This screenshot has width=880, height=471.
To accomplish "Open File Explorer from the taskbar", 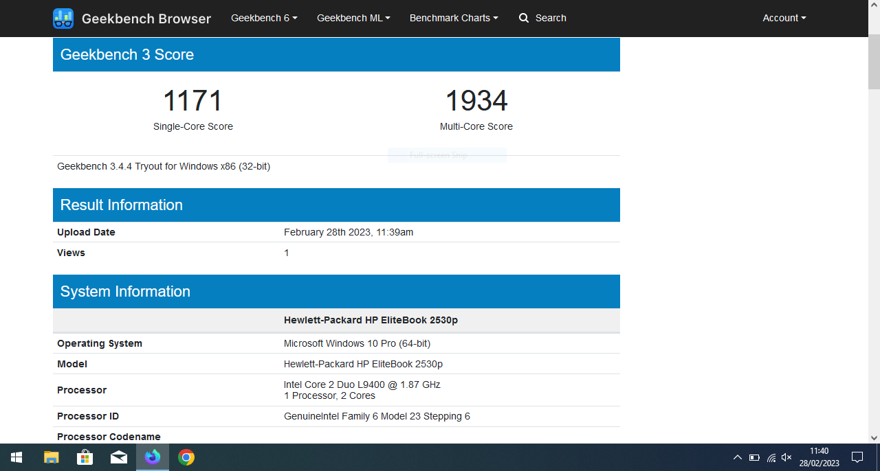I will tap(52, 457).
